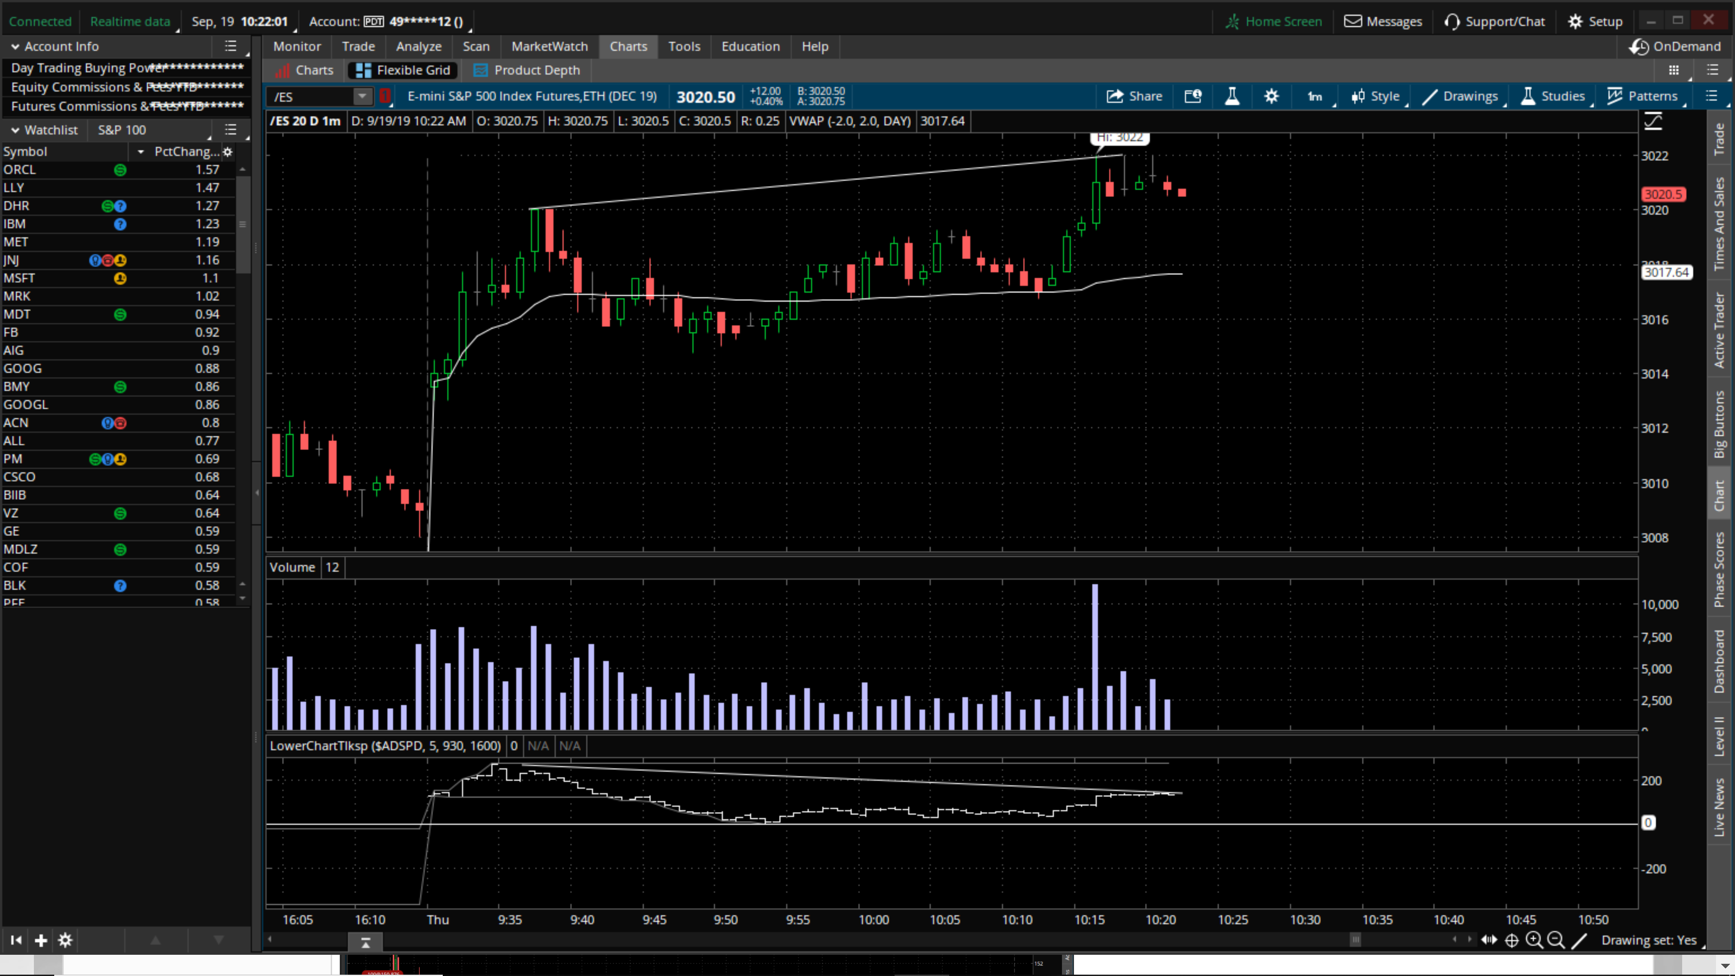
Task: Select the pan tool icon
Action: click(x=1489, y=940)
